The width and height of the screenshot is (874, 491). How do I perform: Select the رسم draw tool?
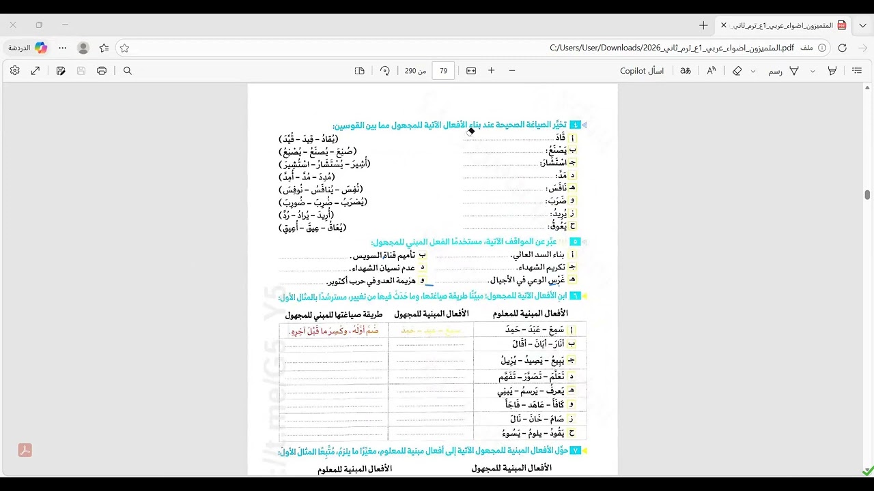(783, 71)
